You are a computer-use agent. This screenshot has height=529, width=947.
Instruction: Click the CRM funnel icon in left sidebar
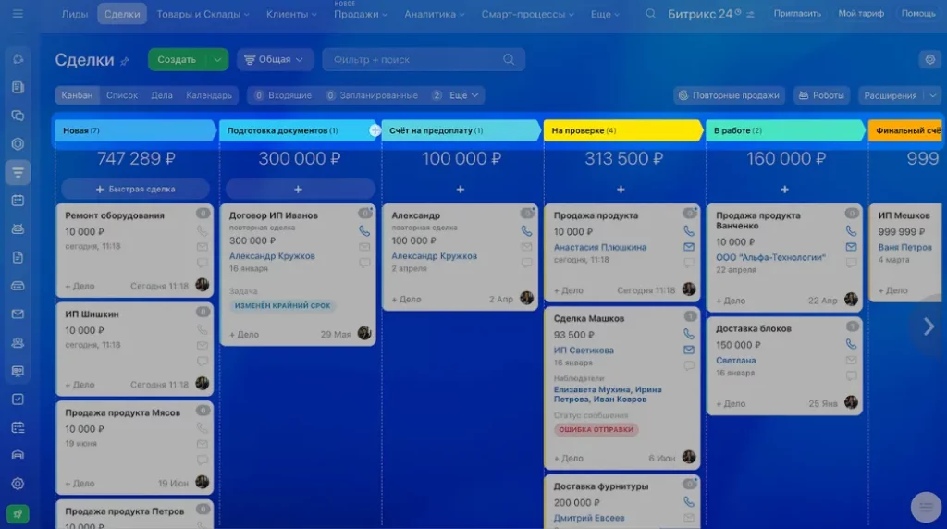point(18,173)
